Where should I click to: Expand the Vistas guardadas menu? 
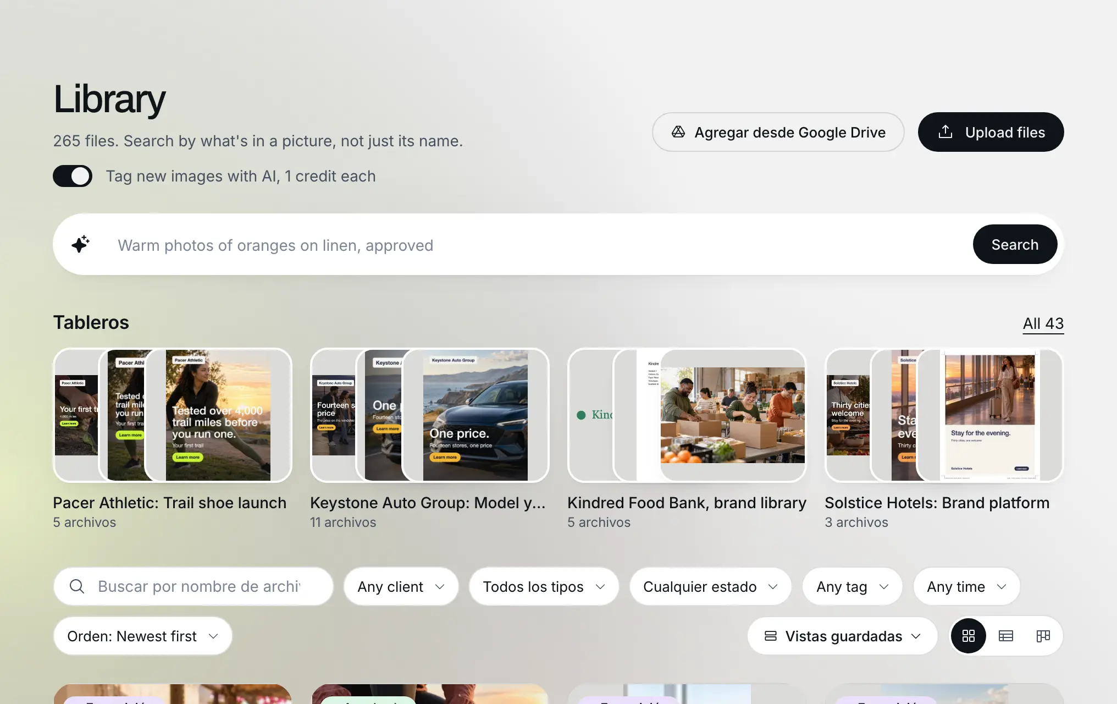842,636
